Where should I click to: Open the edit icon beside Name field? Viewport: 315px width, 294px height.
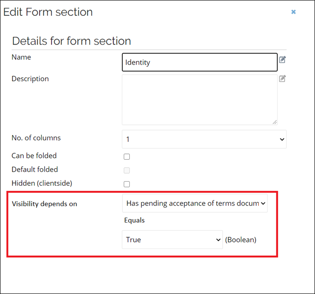282,59
